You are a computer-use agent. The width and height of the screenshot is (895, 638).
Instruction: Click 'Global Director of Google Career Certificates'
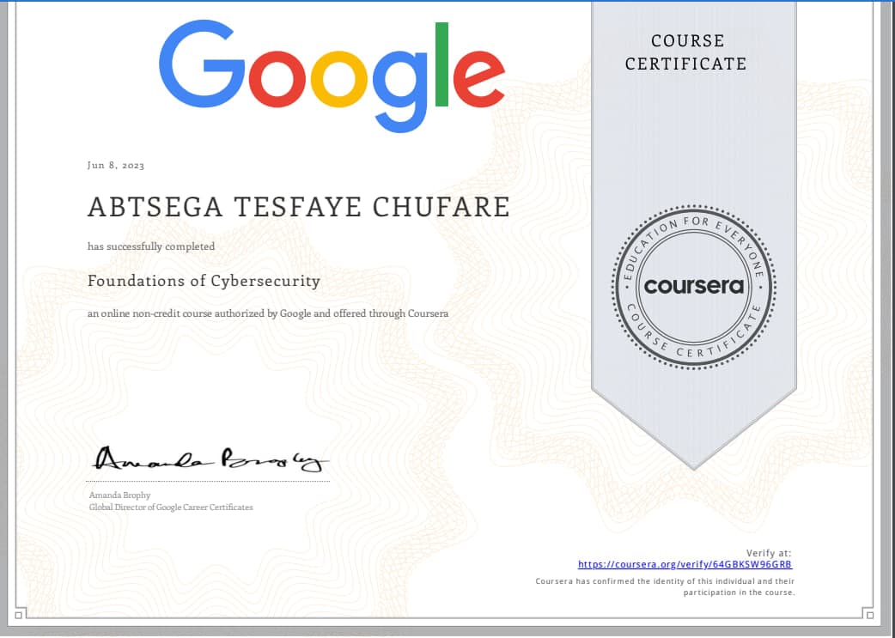(171, 507)
